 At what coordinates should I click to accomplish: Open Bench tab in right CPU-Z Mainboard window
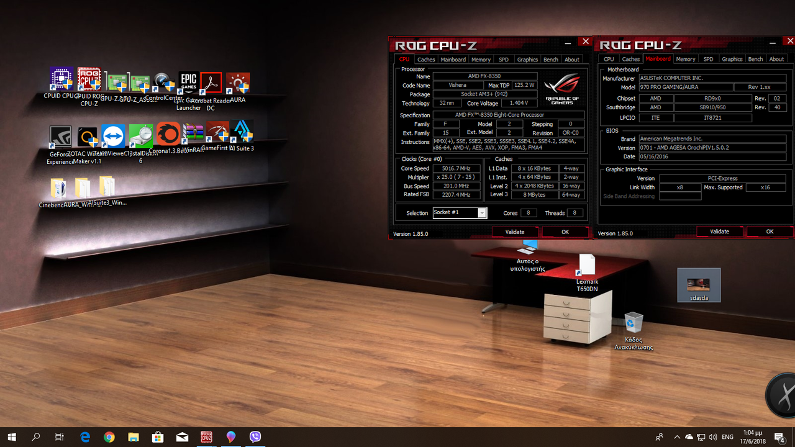coord(755,59)
